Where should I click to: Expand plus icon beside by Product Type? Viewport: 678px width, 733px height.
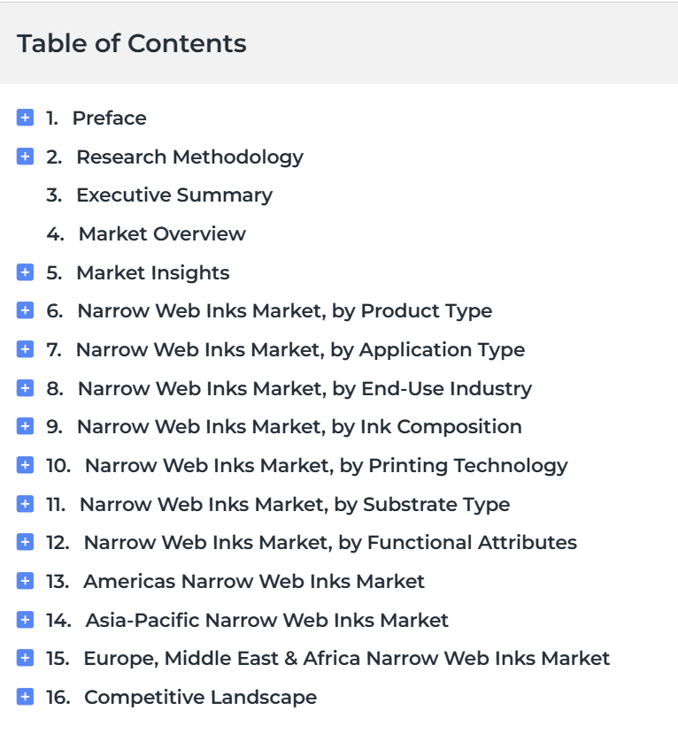coord(25,310)
